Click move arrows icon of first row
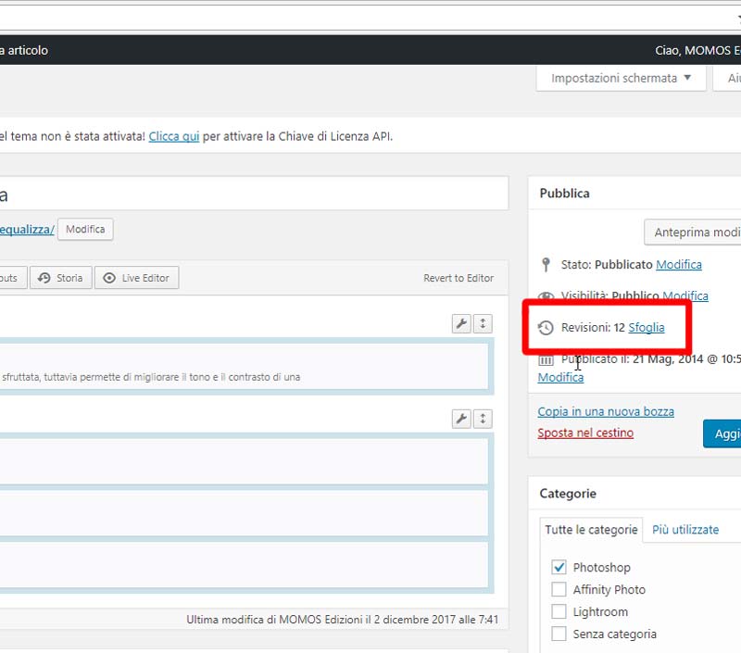This screenshot has height=653, width=741. point(483,323)
